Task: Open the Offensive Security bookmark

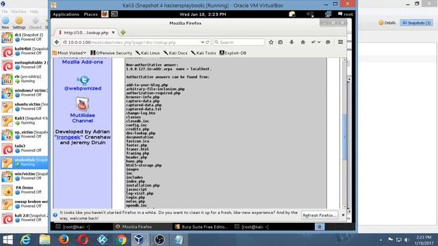Action: tap(111, 53)
